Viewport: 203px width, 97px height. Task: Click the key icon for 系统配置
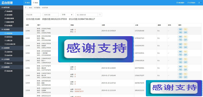[x=5, y=11]
